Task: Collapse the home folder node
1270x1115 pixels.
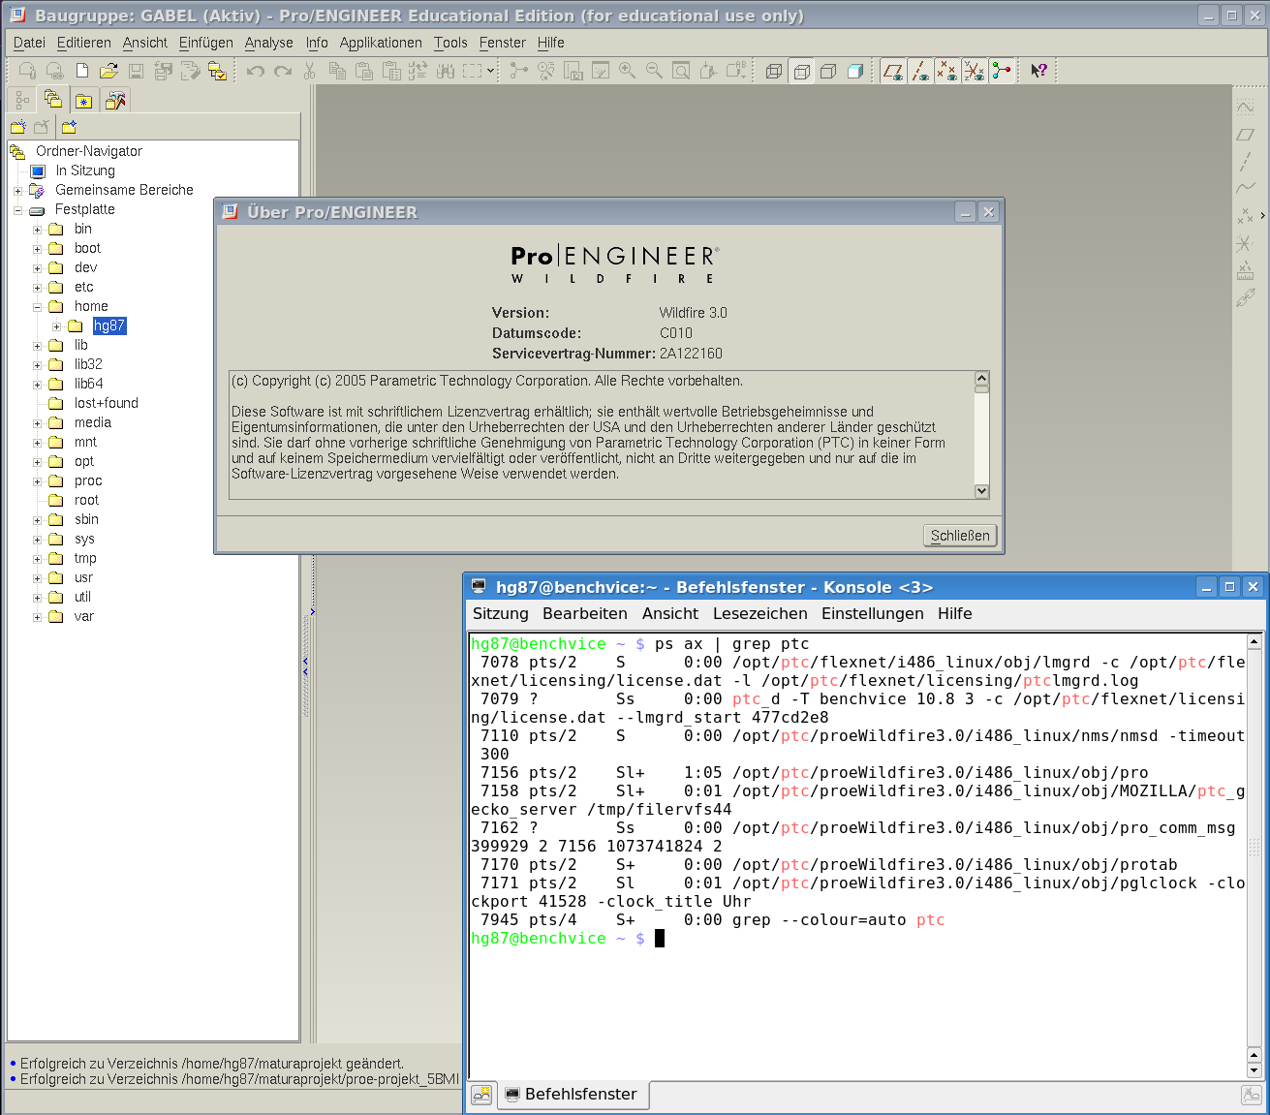Action: point(37,307)
